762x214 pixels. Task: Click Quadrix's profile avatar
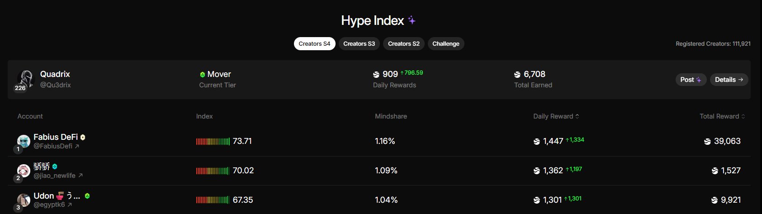point(26,79)
